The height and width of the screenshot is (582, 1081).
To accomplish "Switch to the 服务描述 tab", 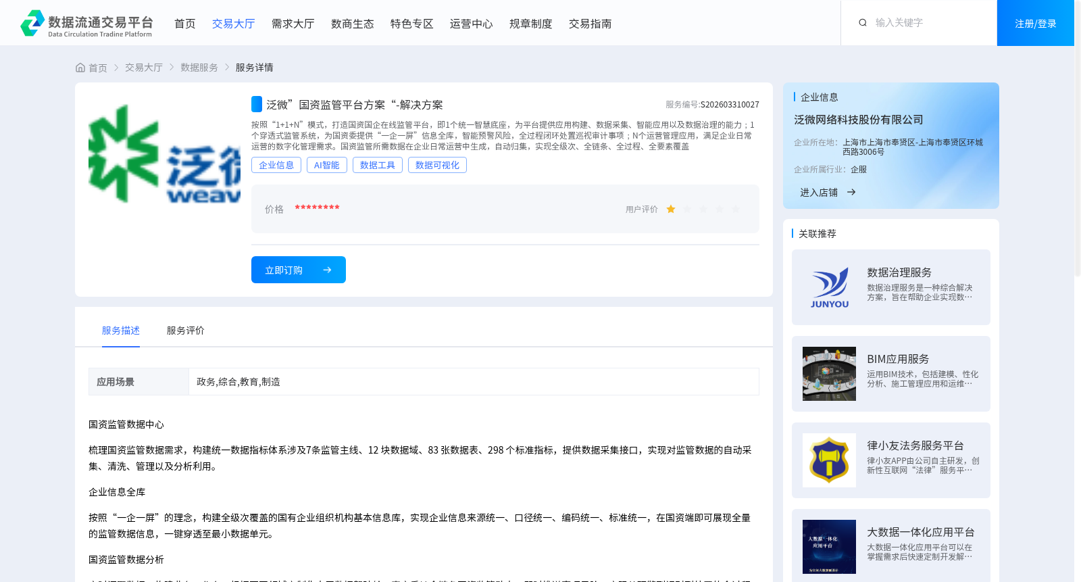I will pyautogui.click(x=121, y=331).
